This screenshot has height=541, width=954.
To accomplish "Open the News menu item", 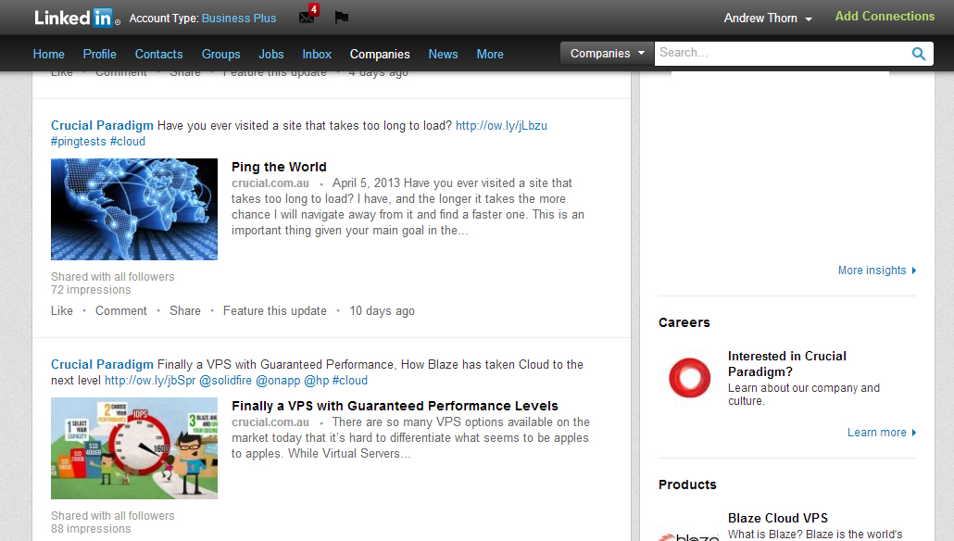I will (x=443, y=54).
